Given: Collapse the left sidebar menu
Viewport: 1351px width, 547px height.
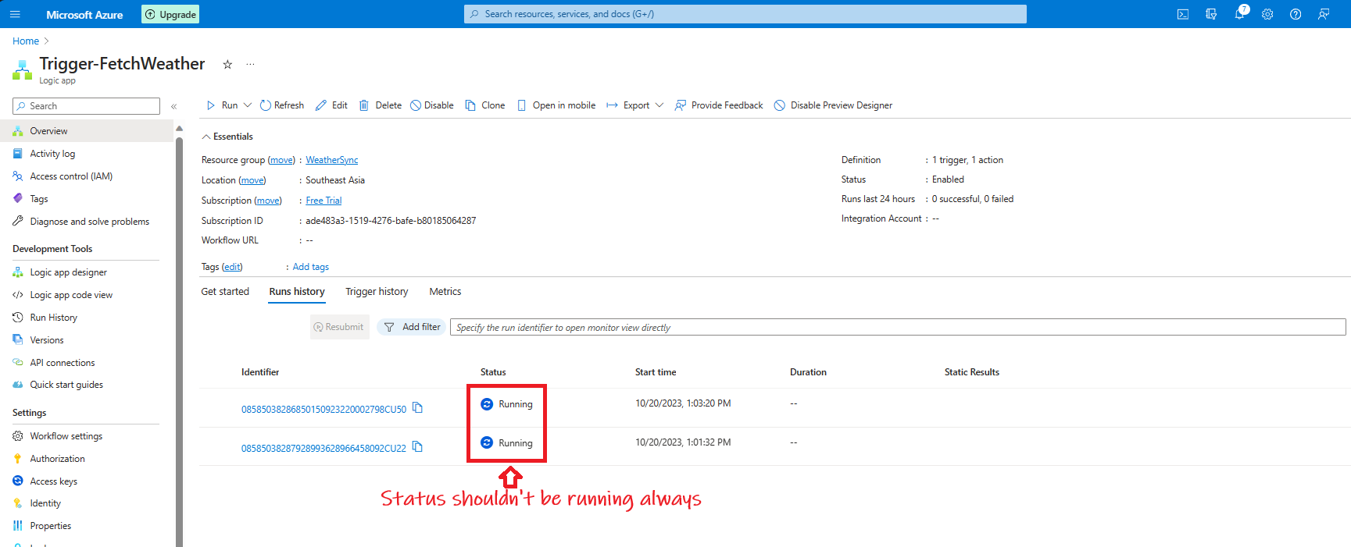Looking at the screenshot, I should click(173, 106).
